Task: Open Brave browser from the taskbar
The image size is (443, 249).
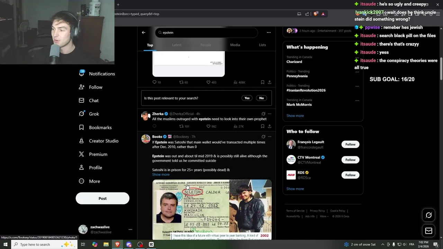Action: tap(117, 245)
